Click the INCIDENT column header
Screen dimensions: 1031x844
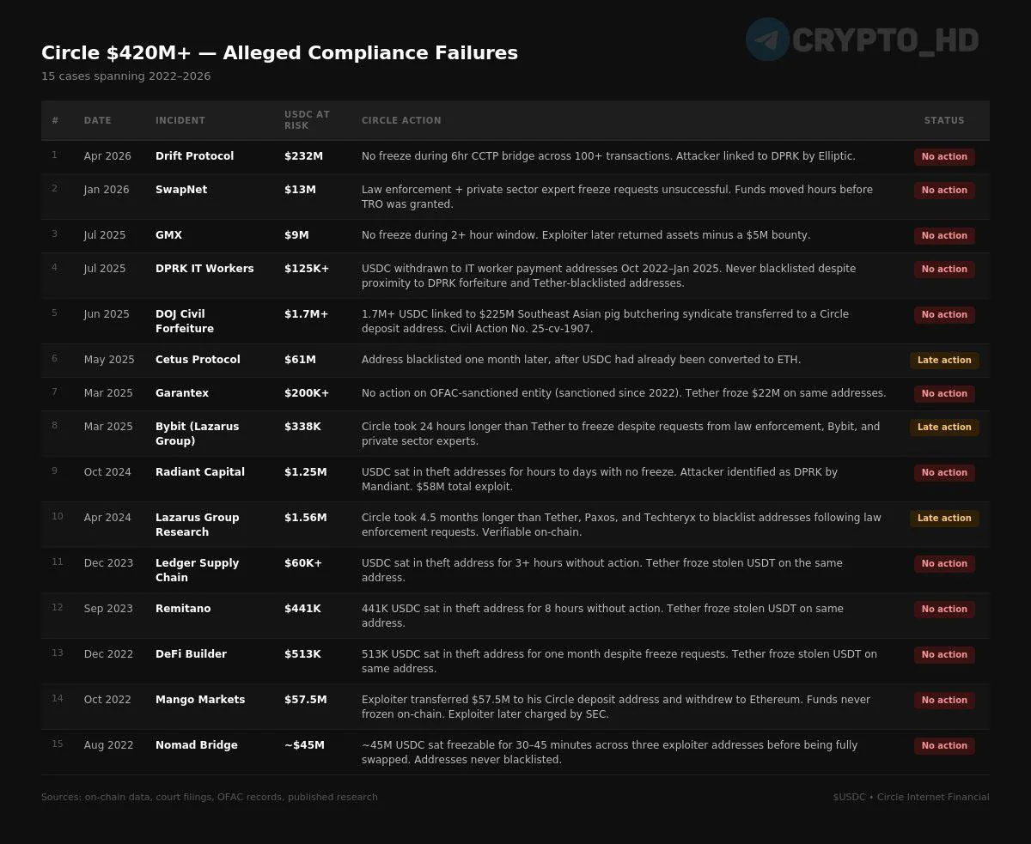point(180,121)
